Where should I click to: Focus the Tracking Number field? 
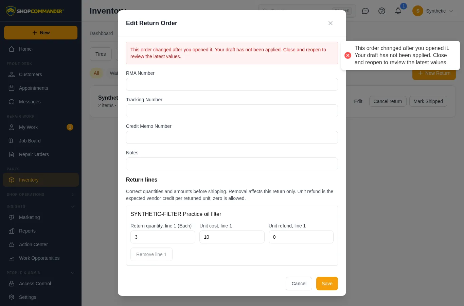click(232, 111)
